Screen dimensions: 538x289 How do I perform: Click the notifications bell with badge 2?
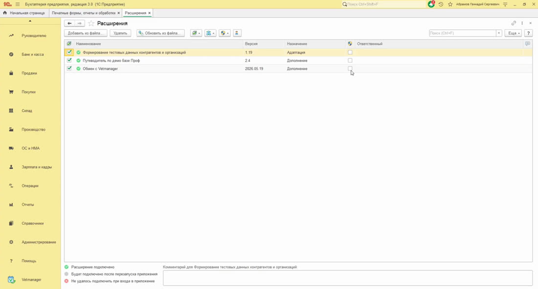431,4
